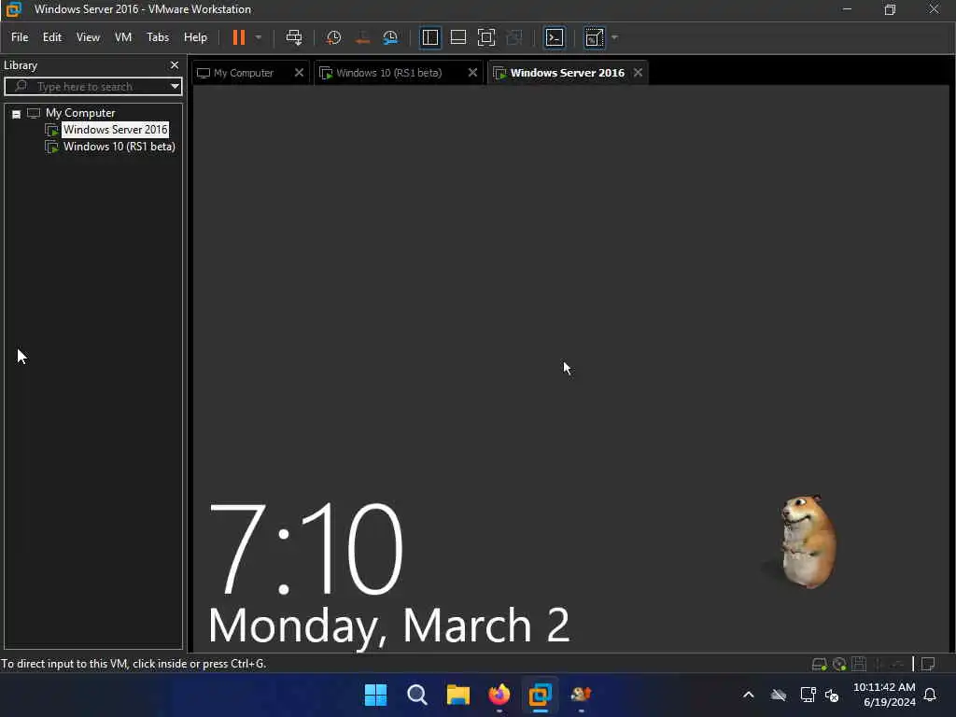Select Windows 10 (RS1 beta) in the Library tree
Viewport: 956px width, 717px height.
coord(119,147)
